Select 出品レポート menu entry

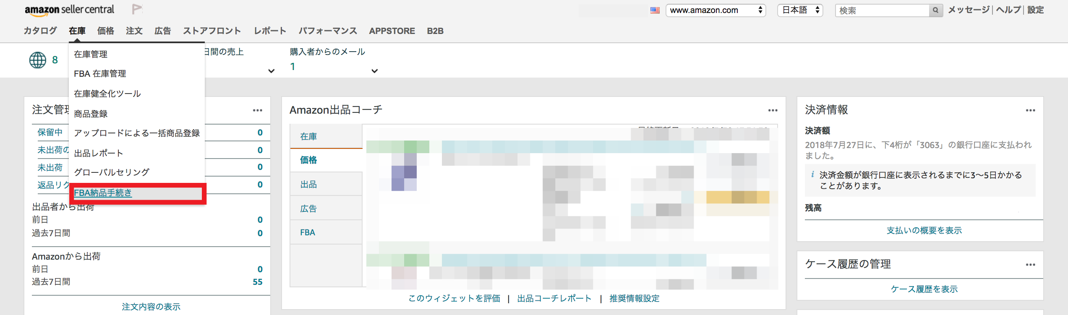pos(99,153)
